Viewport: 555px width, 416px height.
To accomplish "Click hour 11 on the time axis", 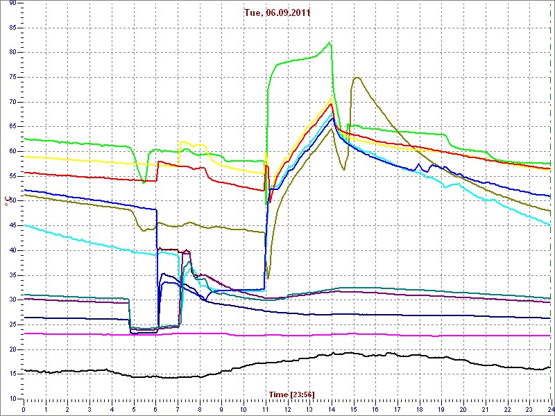I will point(266,410).
